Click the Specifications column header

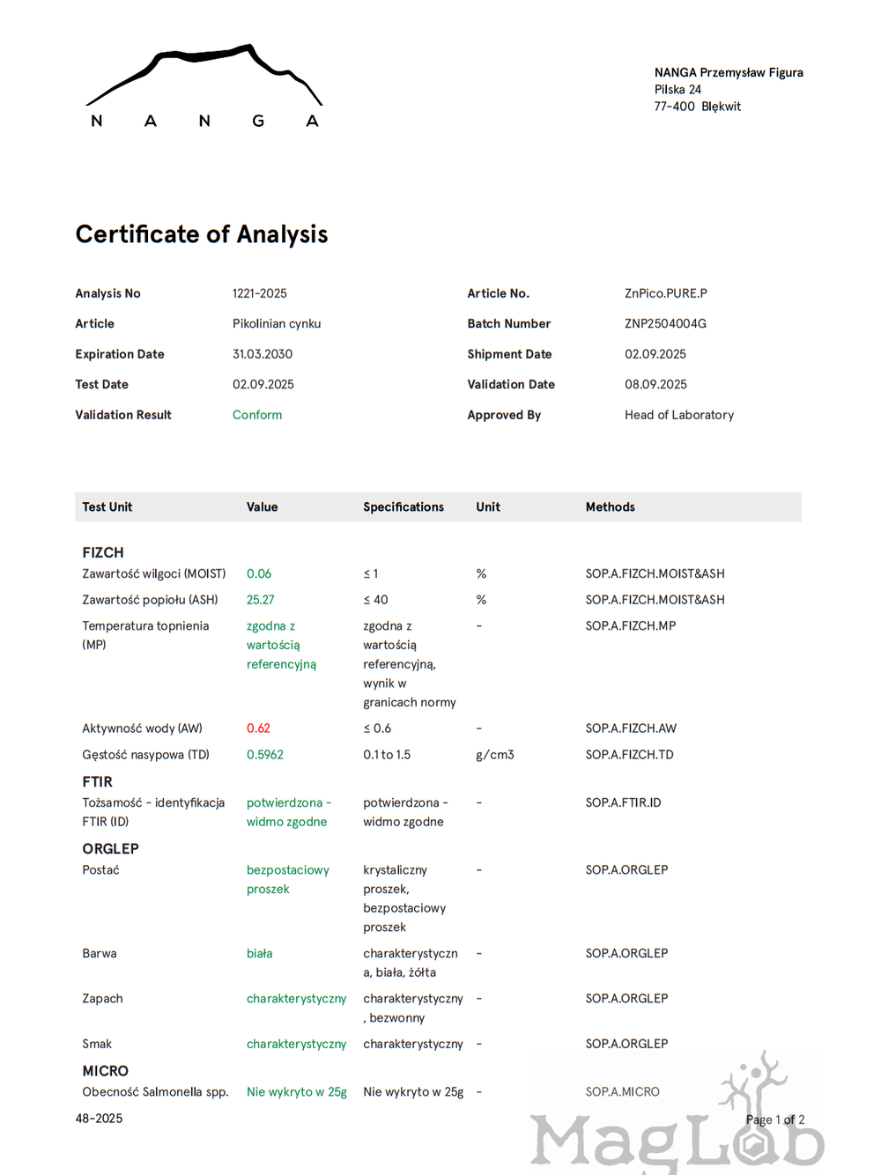[x=403, y=507]
